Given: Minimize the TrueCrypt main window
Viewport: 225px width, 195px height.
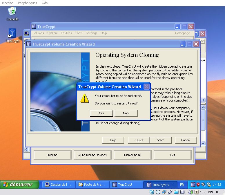Looking at the screenshot, I should click(x=177, y=27).
